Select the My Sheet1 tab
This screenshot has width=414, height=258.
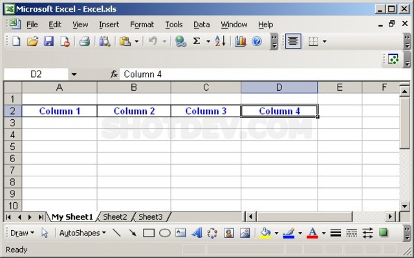point(72,217)
